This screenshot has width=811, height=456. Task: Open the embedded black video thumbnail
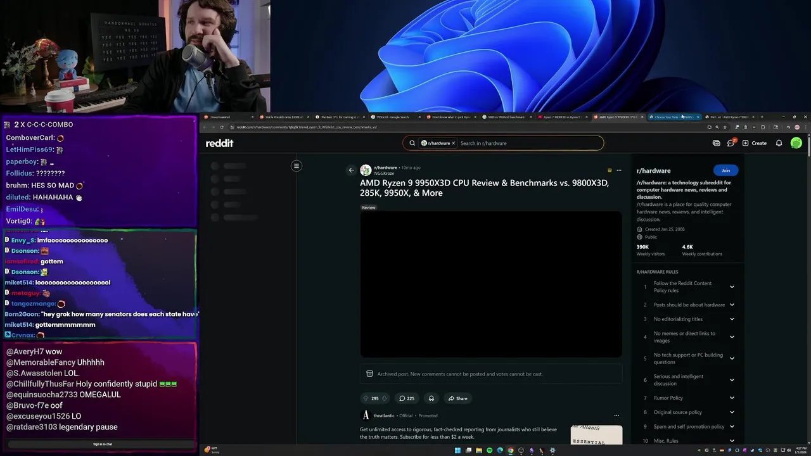[x=491, y=284]
